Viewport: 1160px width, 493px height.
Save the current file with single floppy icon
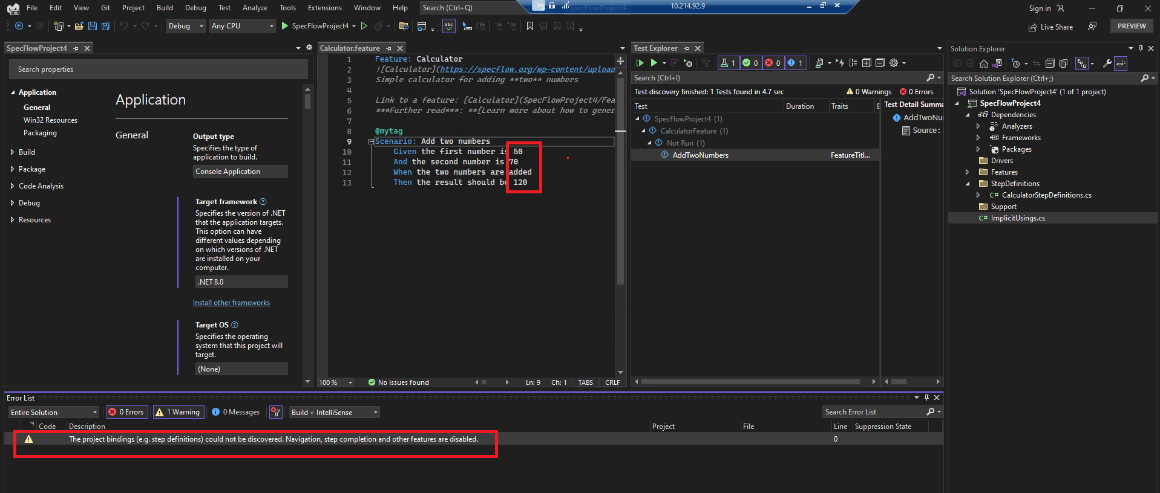pos(92,26)
